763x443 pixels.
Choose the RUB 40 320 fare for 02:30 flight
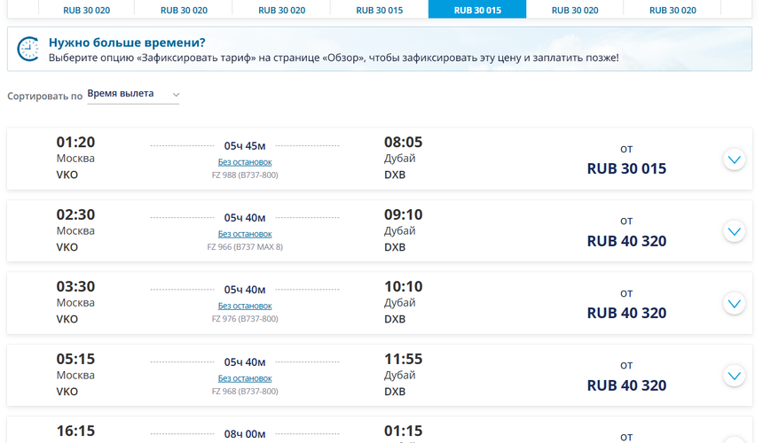click(626, 241)
